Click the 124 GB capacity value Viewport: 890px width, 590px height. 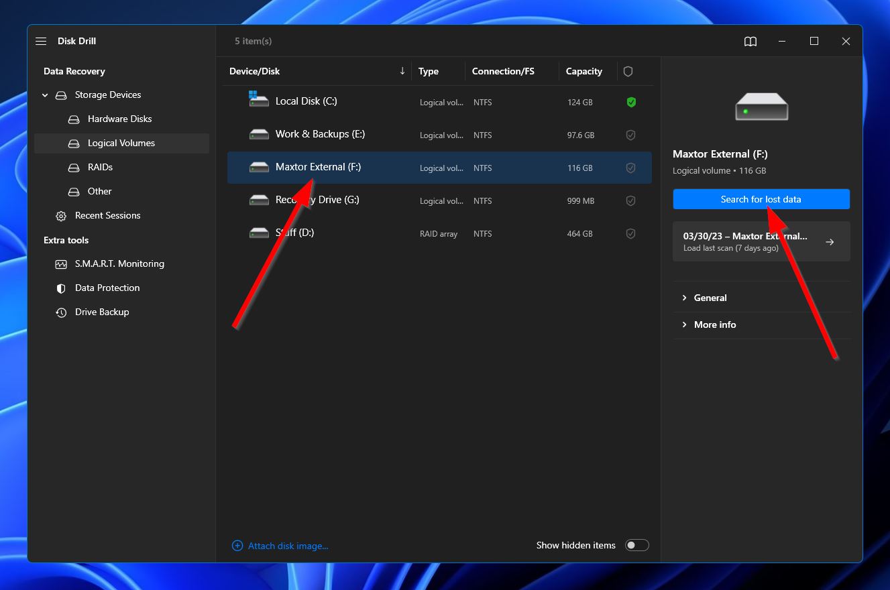pos(580,103)
